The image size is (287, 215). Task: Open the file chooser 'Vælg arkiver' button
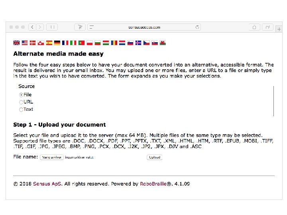[52, 157]
